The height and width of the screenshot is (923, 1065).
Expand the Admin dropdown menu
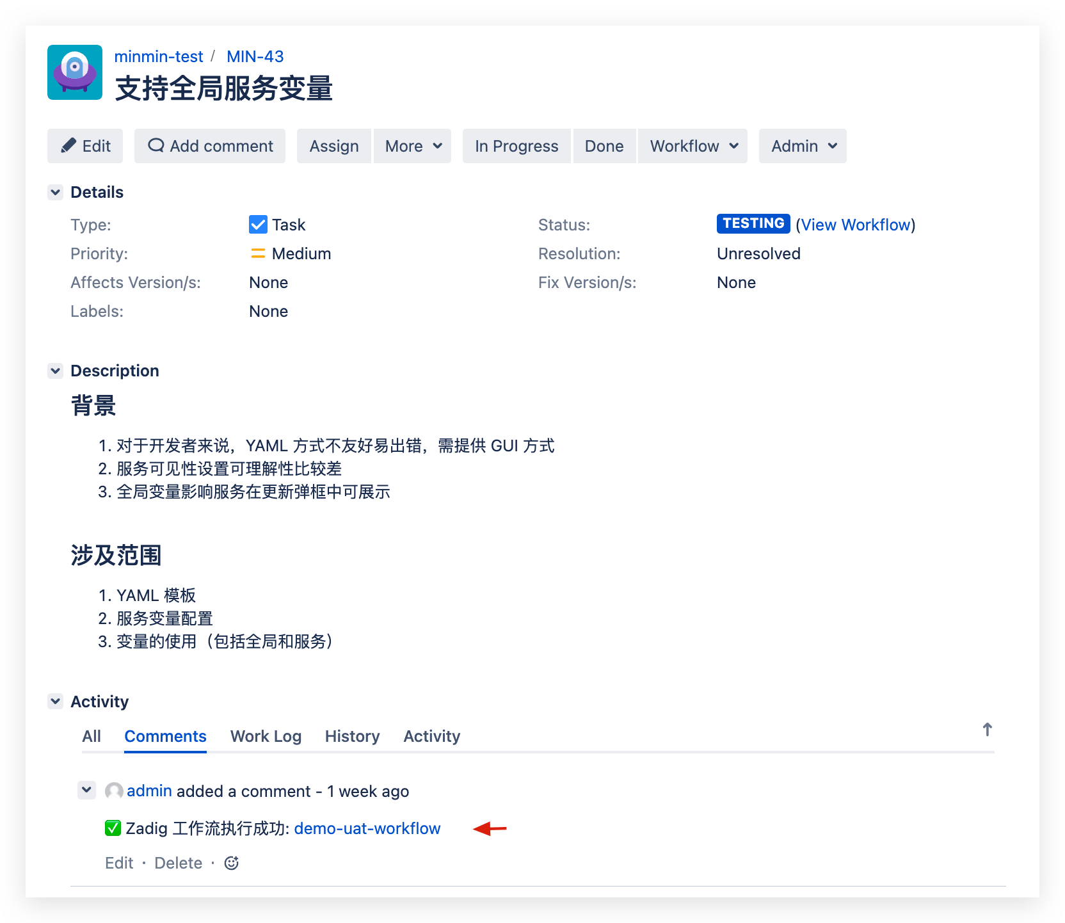click(803, 146)
